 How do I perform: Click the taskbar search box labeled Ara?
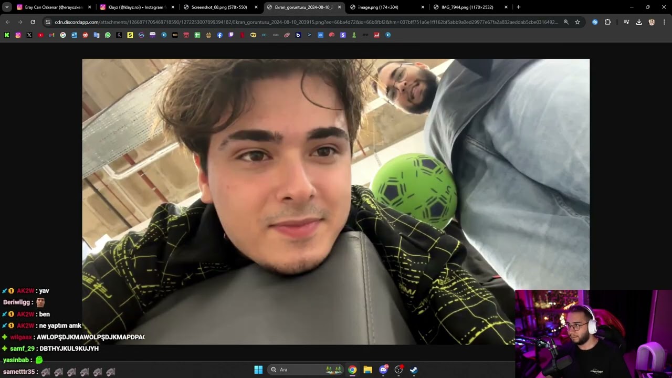point(306,370)
